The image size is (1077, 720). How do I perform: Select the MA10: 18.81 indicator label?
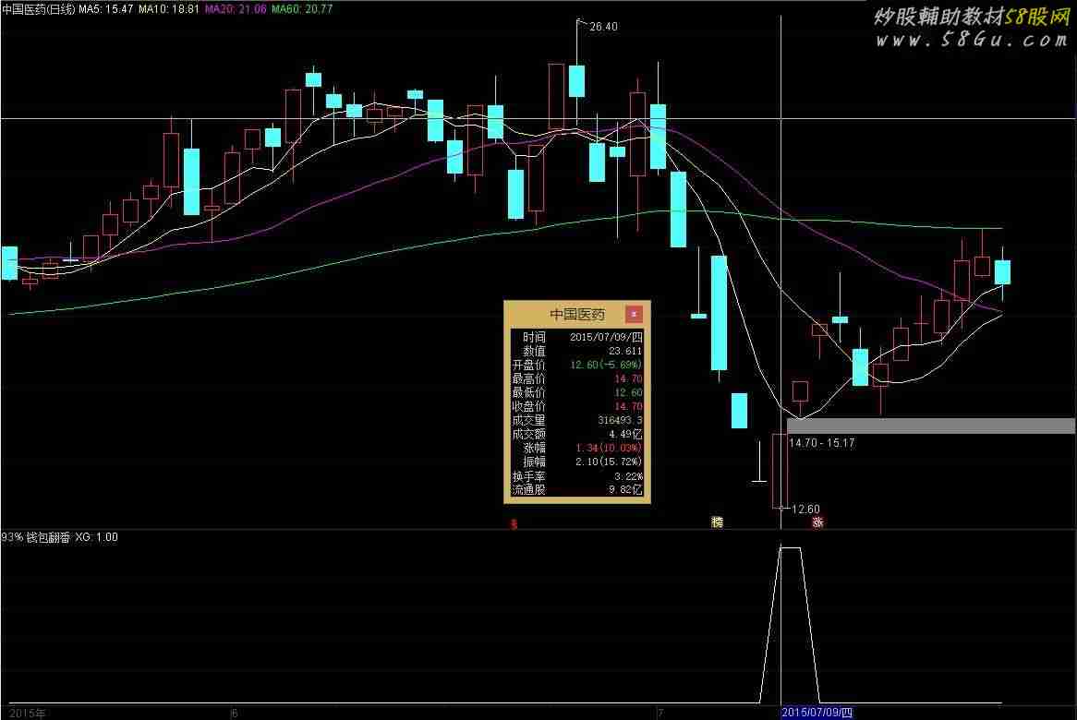click(169, 9)
